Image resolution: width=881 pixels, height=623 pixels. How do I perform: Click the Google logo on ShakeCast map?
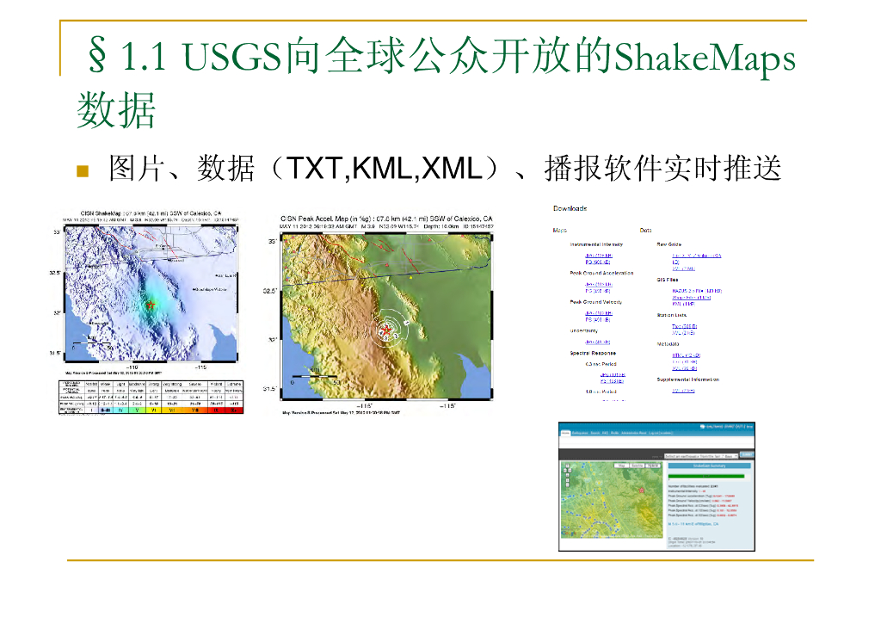[x=569, y=534]
